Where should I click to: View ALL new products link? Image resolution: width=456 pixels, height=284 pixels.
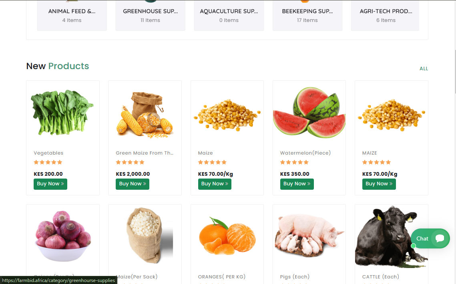coord(424,69)
